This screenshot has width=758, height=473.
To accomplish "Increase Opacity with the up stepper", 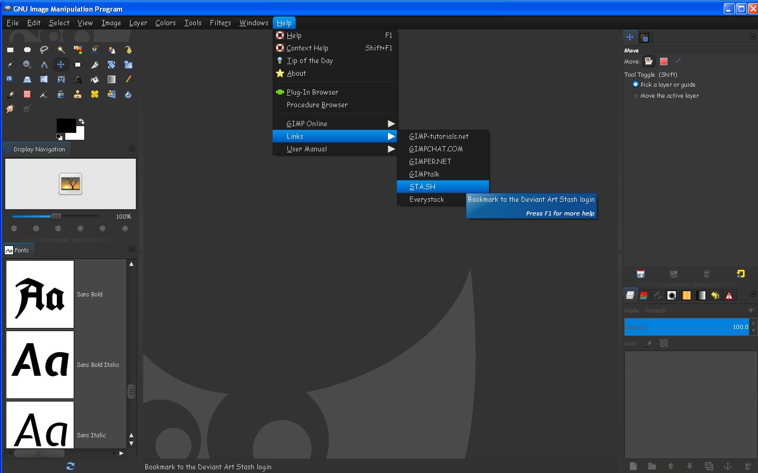I will 754,323.
